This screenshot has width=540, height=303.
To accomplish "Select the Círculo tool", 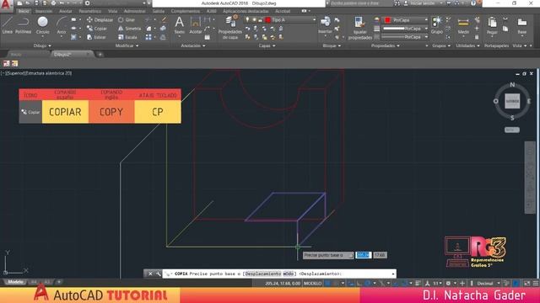I will click(43, 24).
